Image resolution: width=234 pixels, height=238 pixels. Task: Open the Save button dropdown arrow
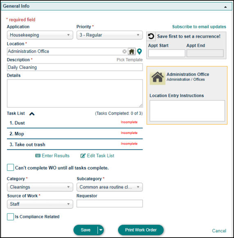pyautogui.click(x=101, y=230)
